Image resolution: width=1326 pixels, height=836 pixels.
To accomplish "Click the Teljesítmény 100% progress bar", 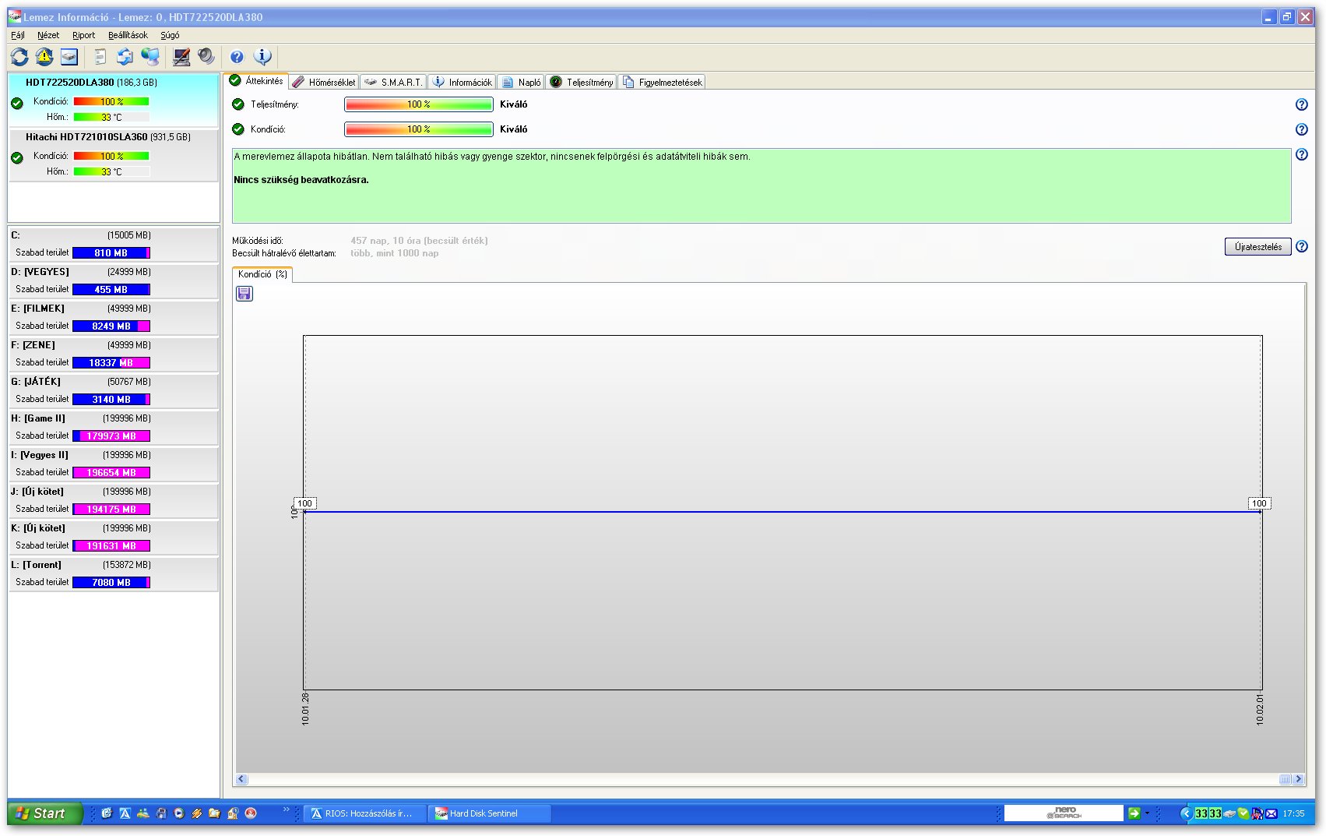I will (x=418, y=104).
